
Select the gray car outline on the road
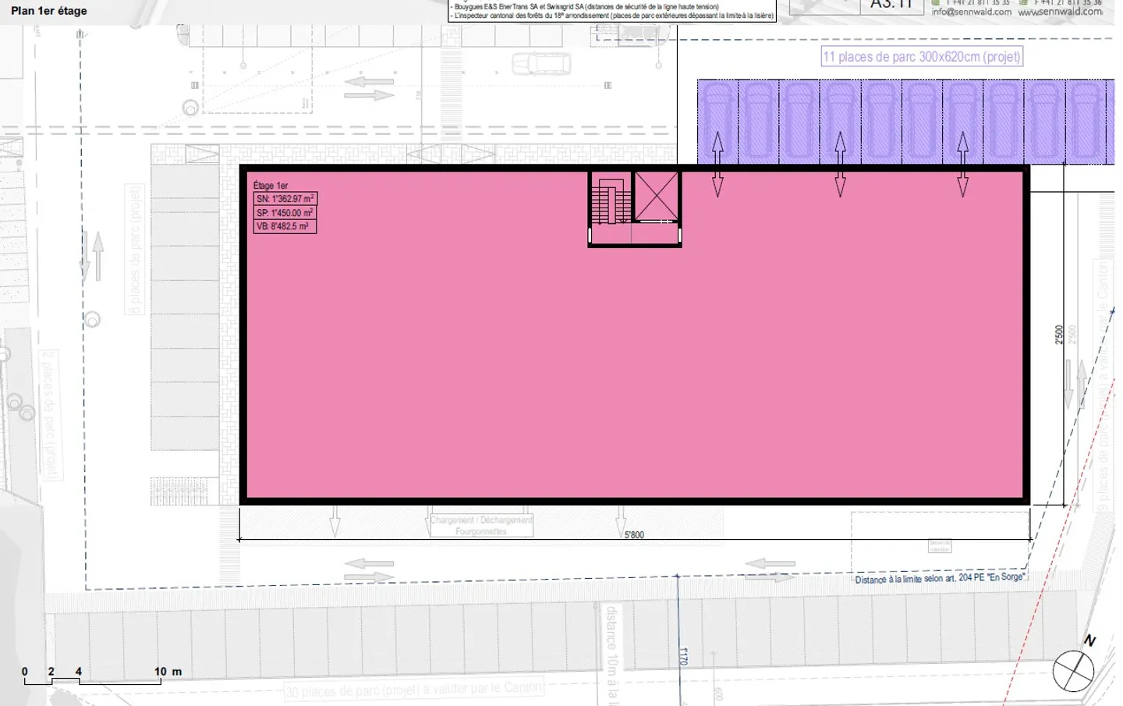click(541, 63)
